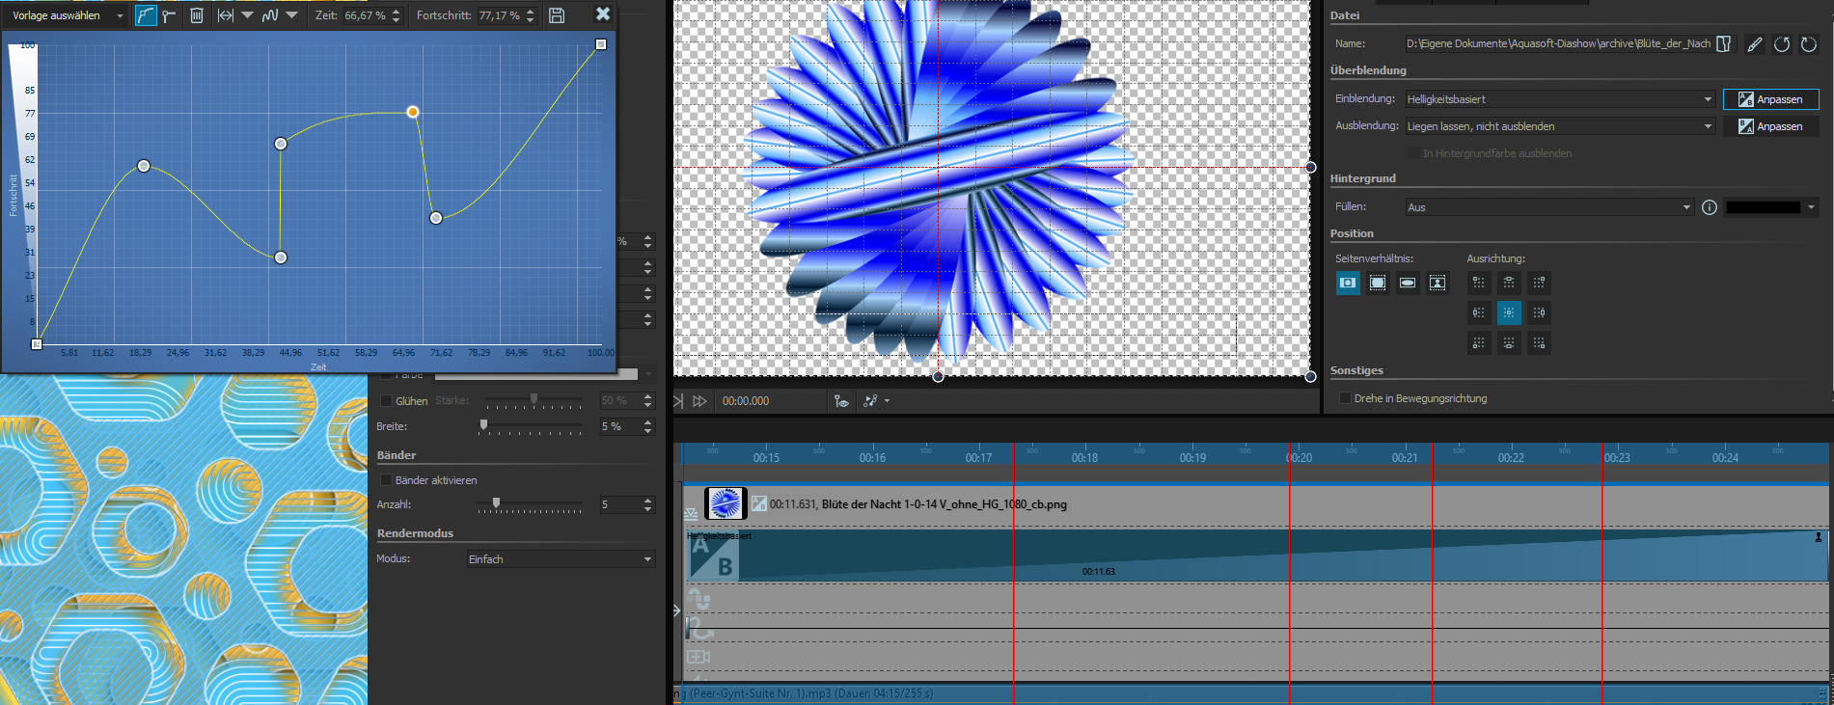This screenshot has width=1834, height=705.
Task: Select the linear corner point tool
Action: click(170, 15)
